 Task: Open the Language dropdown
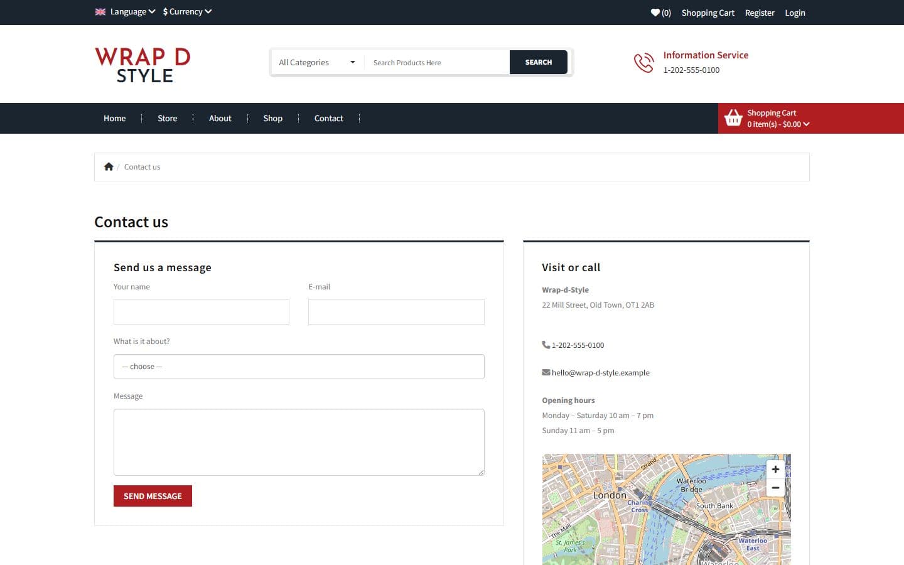[x=132, y=12]
